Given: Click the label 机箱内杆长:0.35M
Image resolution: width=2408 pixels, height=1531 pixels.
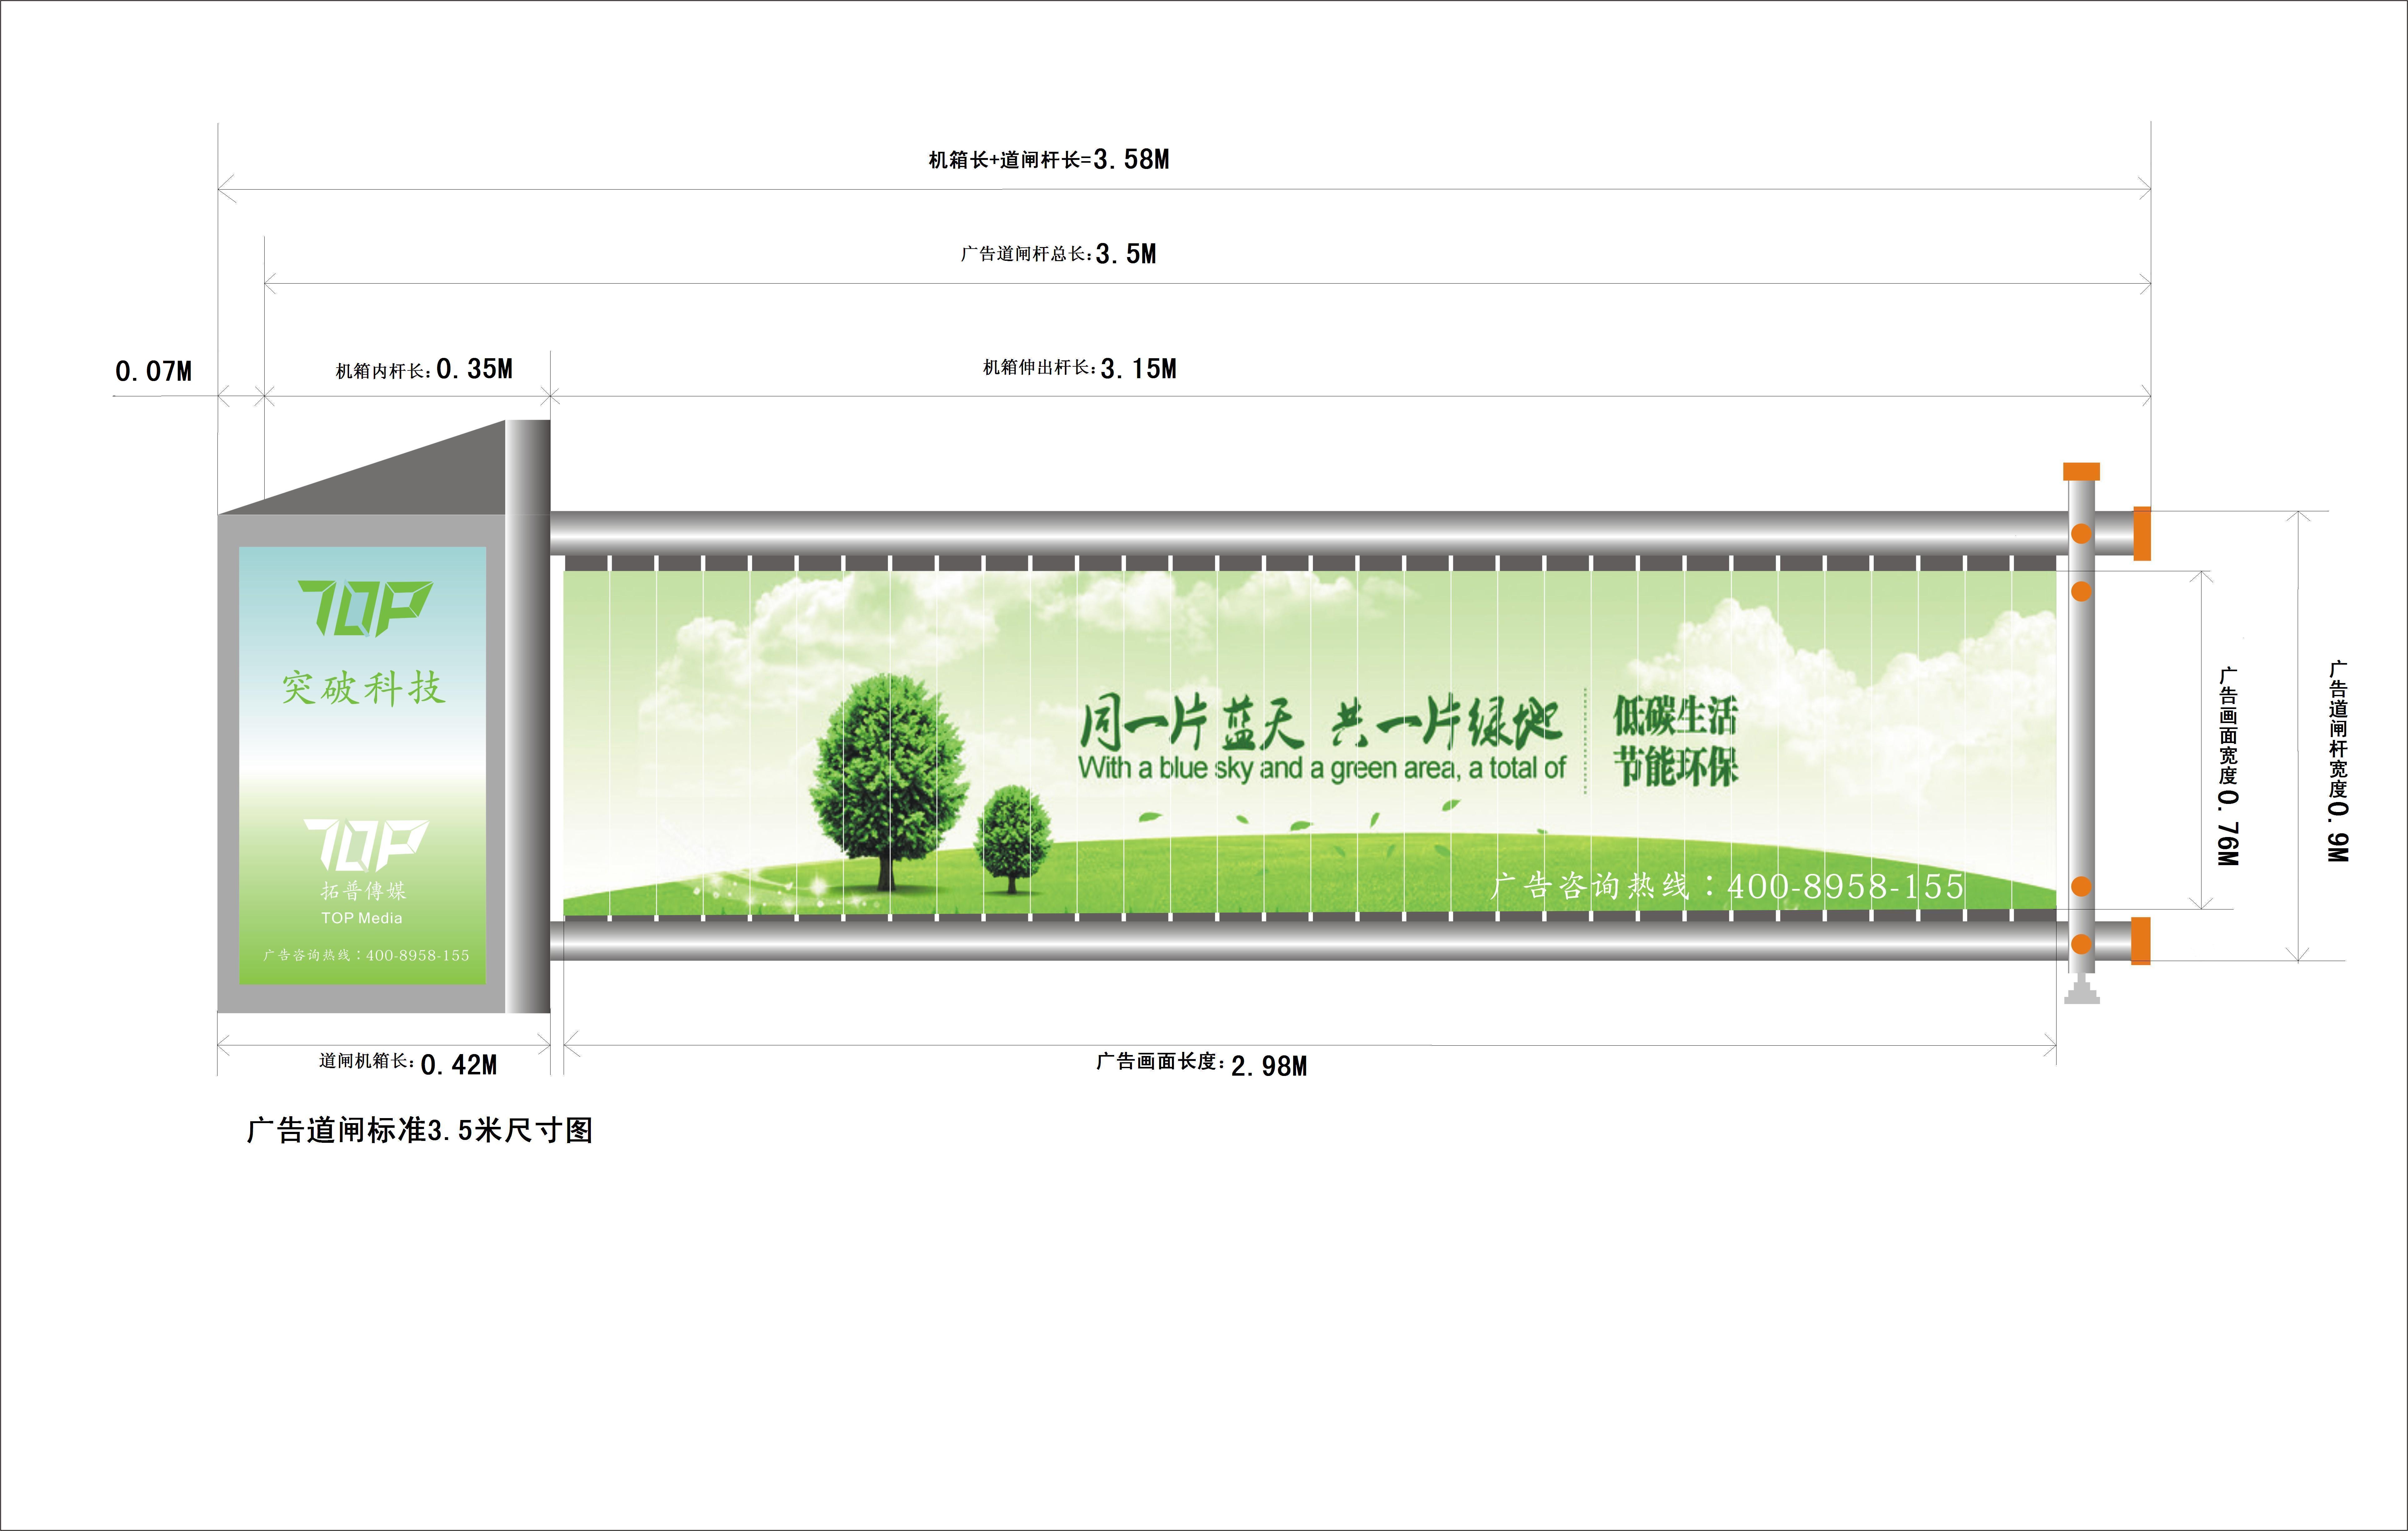Looking at the screenshot, I should pyautogui.click(x=424, y=370).
